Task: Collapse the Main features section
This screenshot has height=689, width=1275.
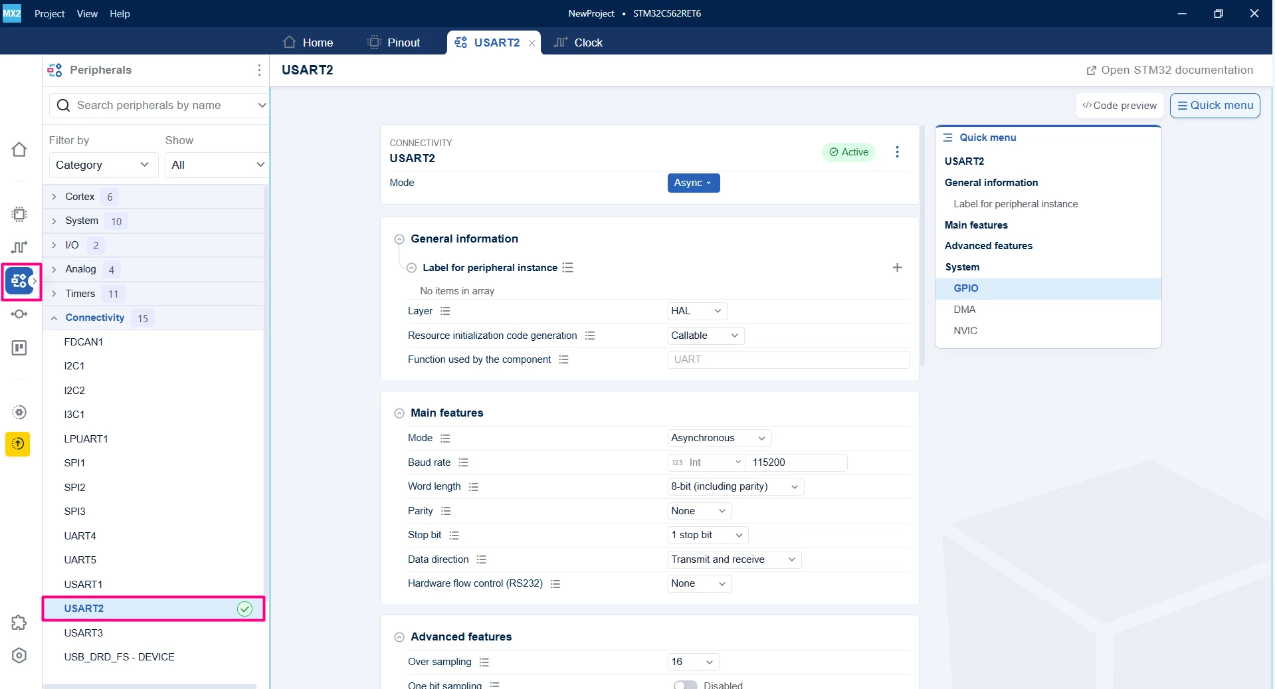Action: (x=399, y=413)
